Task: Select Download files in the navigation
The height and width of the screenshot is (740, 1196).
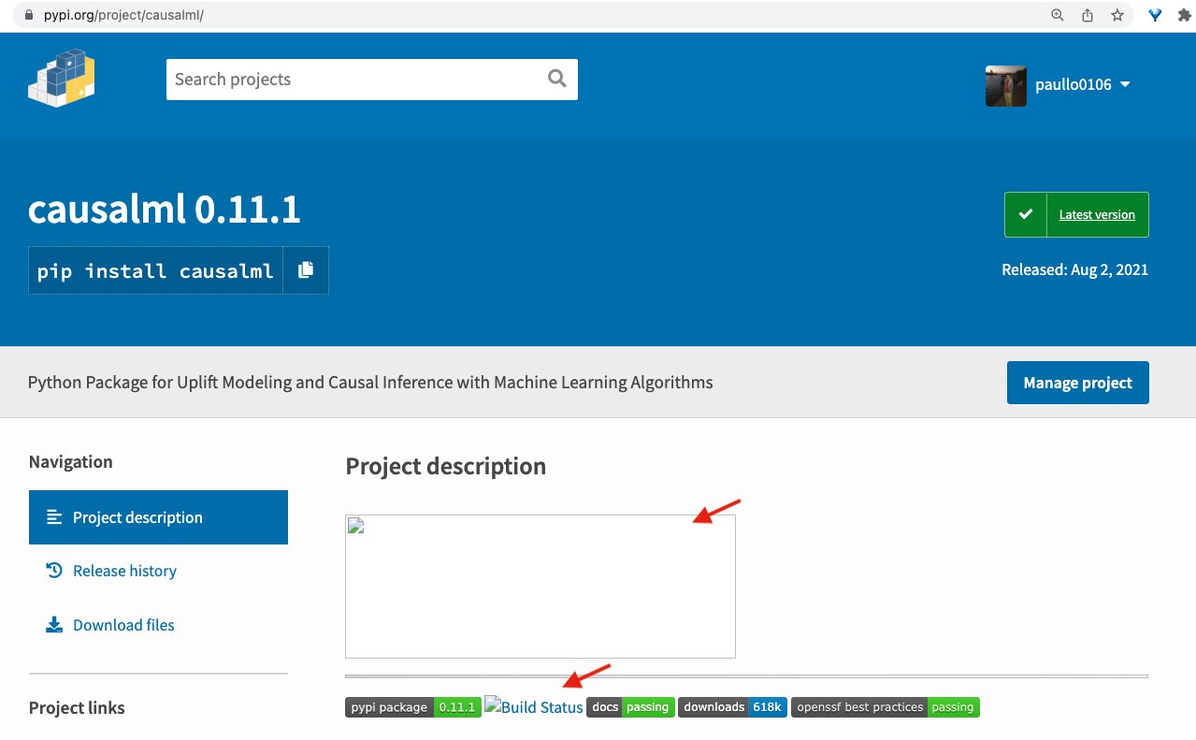Action: coord(122,624)
